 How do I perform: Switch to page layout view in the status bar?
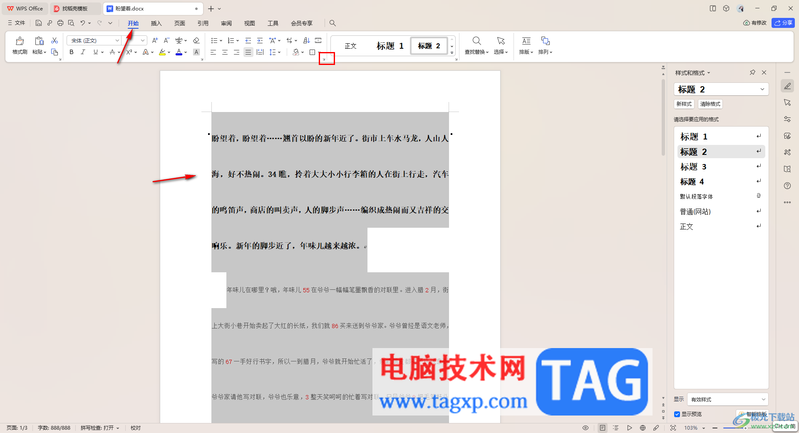coord(603,428)
